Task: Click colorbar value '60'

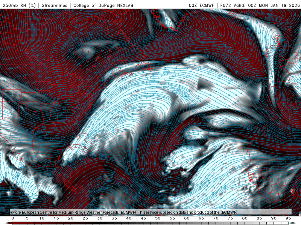Action: coord(187,218)
